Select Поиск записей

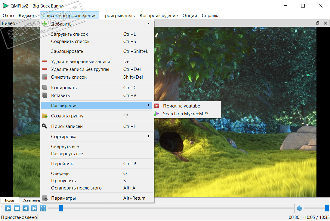(97, 126)
